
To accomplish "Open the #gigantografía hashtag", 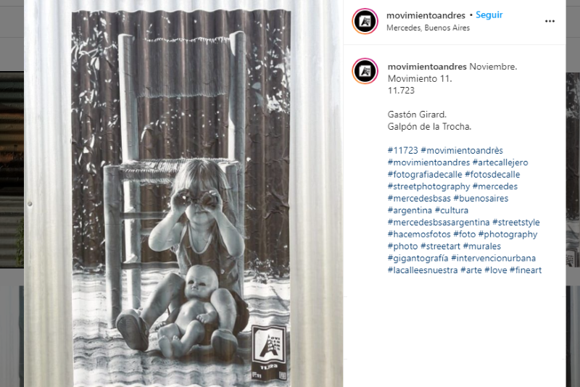I will pos(418,258).
